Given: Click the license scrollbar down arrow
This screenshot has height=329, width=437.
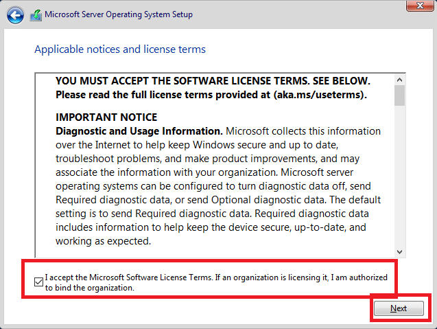Looking at the screenshot, I should [x=399, y=250].
